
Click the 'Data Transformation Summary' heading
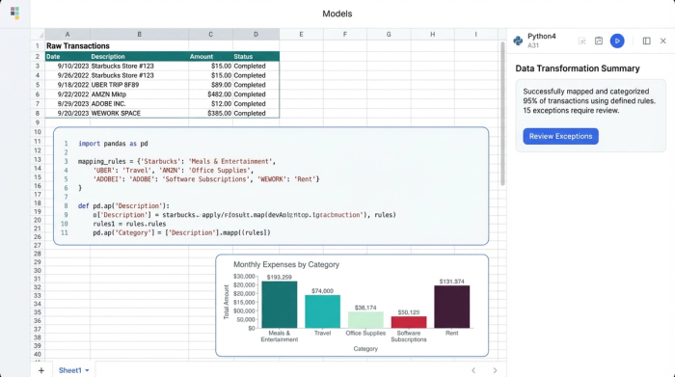(x=578, y=68)
